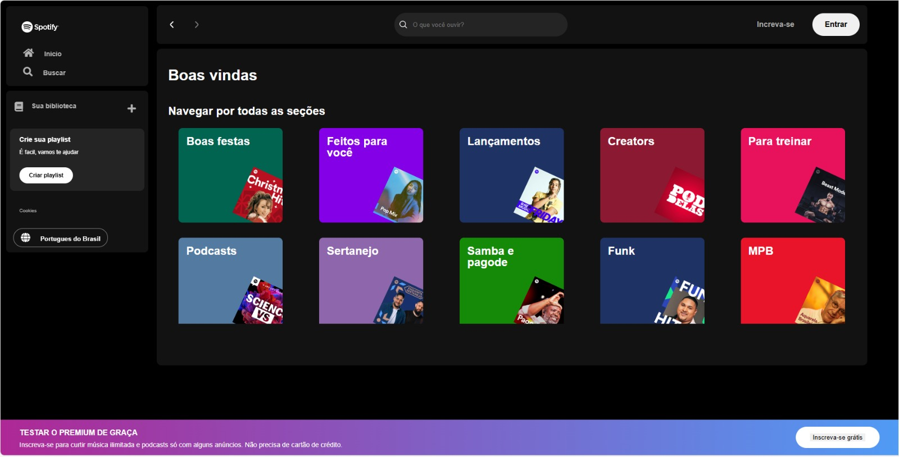Image resolution: width=899 pixels, height=457 pixels.
Task: Open the Sua biblioteca library icon
Action: (19, 106)
